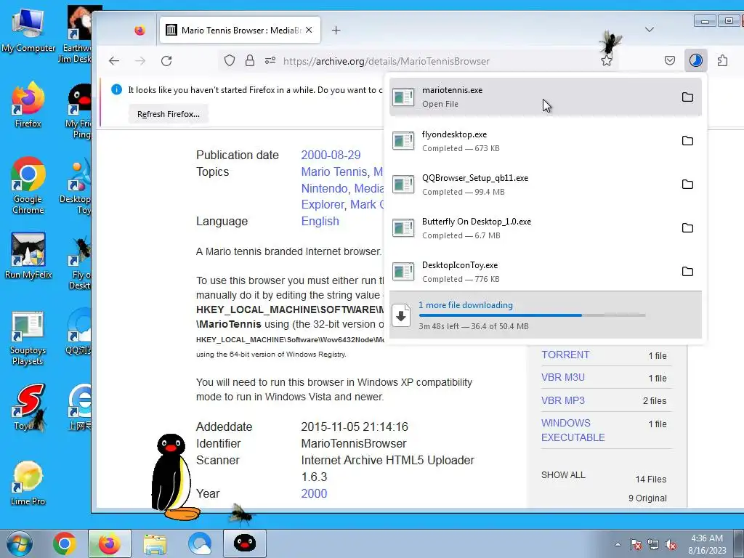The height and width of the screenshot is (558, 744).
Task: Open the year 2000 link
Action: click(314, 493)
